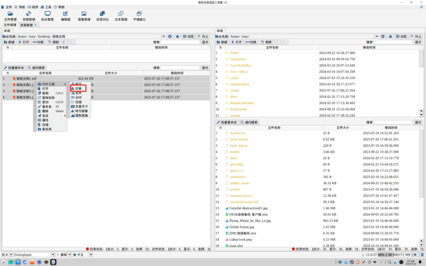The width and height of the screenshot is (426, 266).
Task: Select 新目录 in the context menu
Action: pyautogui.click(x=52, y=129)
